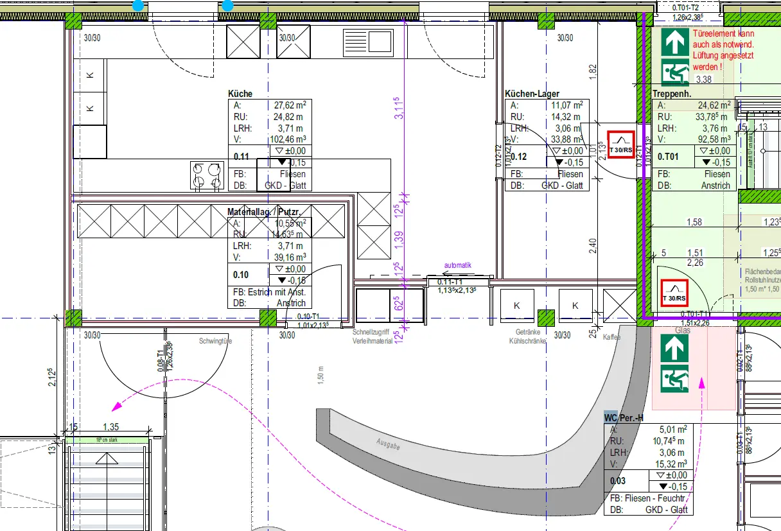Click the T 30/RS symbol beside Küchen-Lager
Viewport: 781px width, 531px height.
click(620, 144)
